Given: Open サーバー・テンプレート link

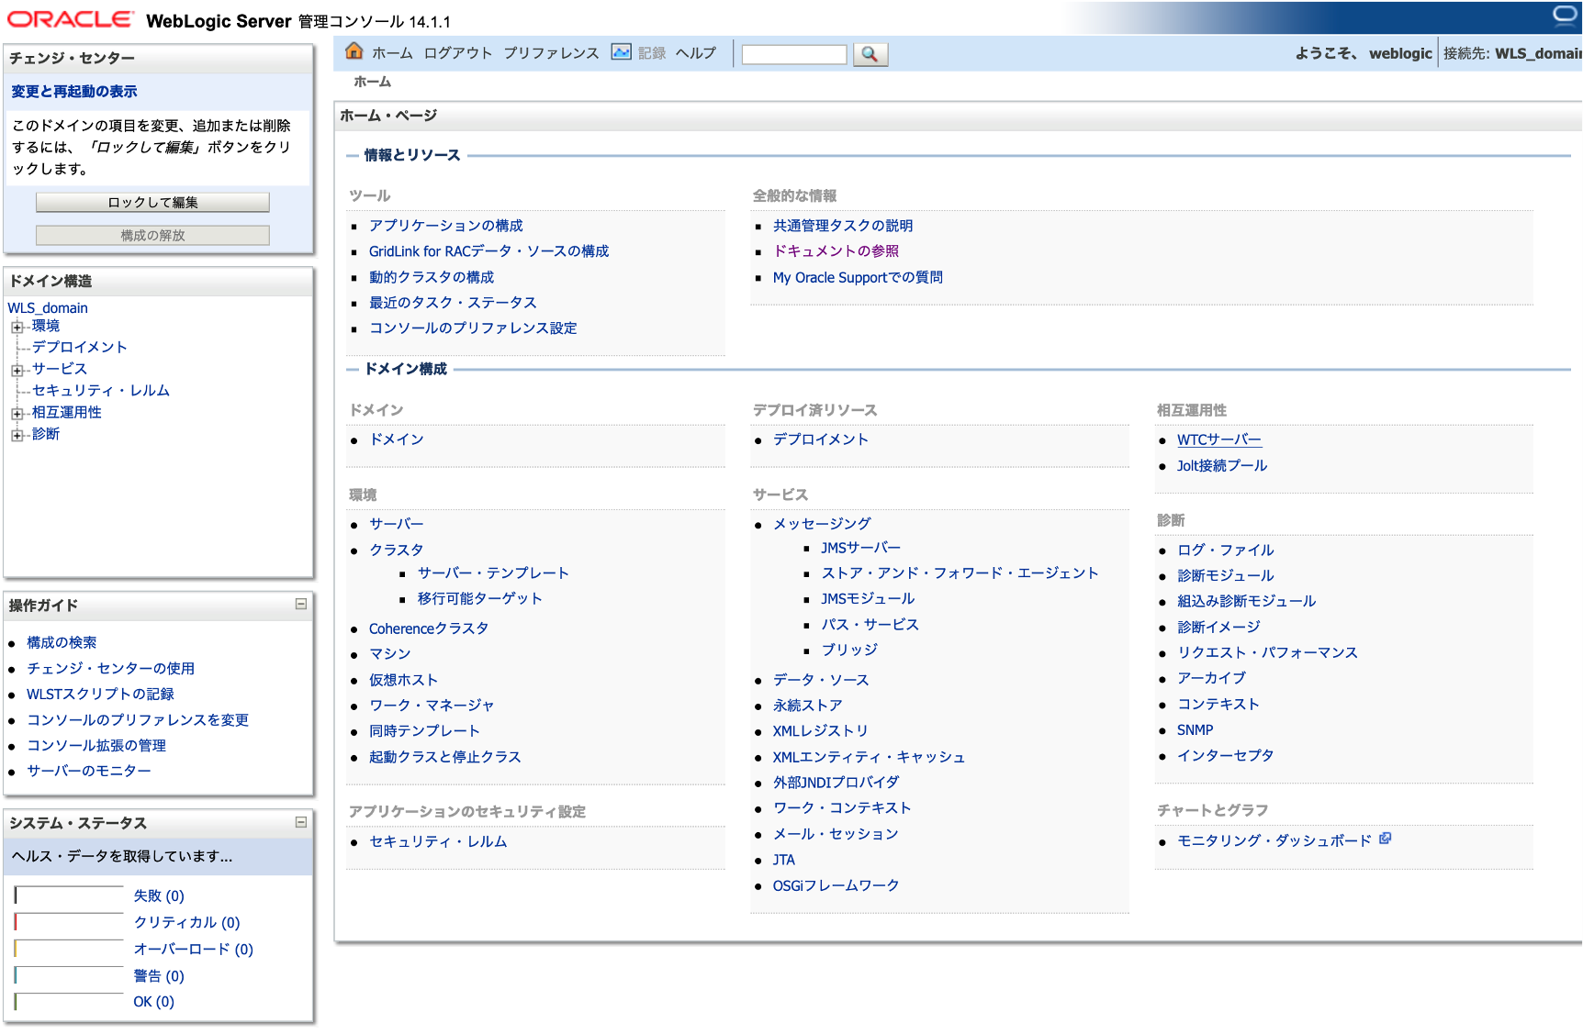Looking at the screenshot, I should [x=493, y=573].
